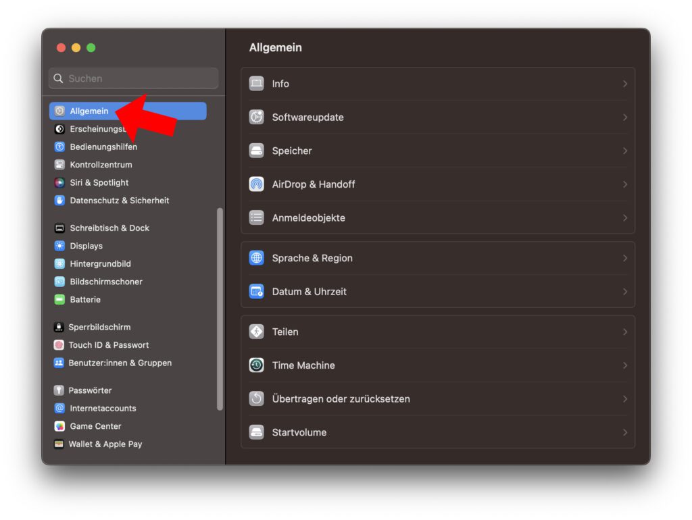692x520 pixels.
Task: Select the Time Machine icon
Action: point(256,365)
